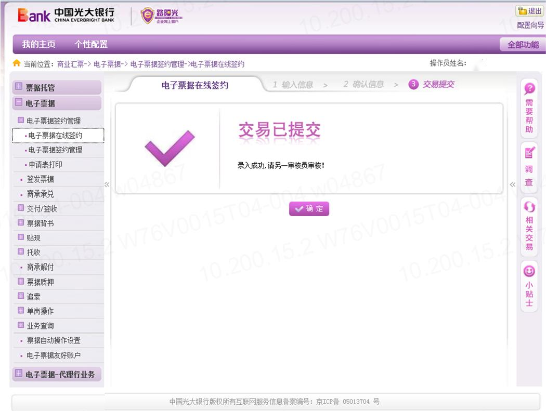The height and width of the screenshot is (411, 546).
Task: Click the 确定 confirm button
Action: [x=309, y=209]
